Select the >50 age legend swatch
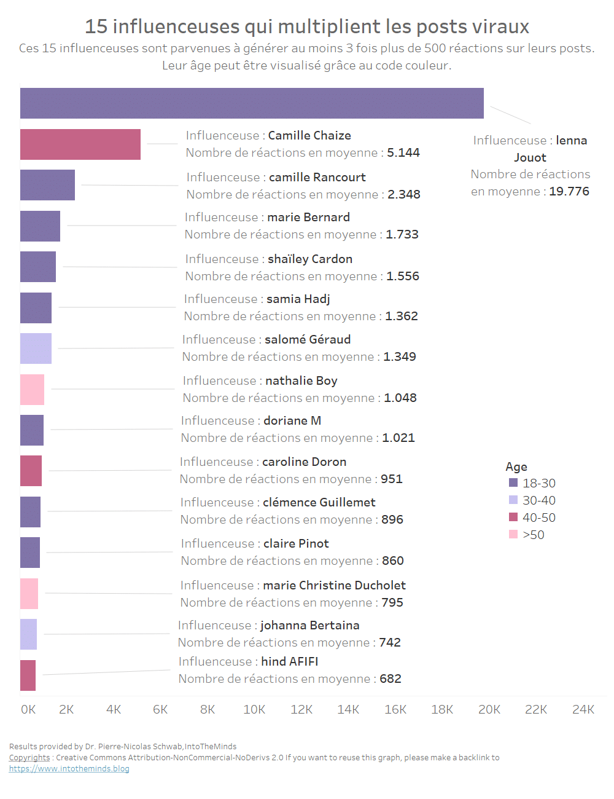 click(x=513, y=535)
